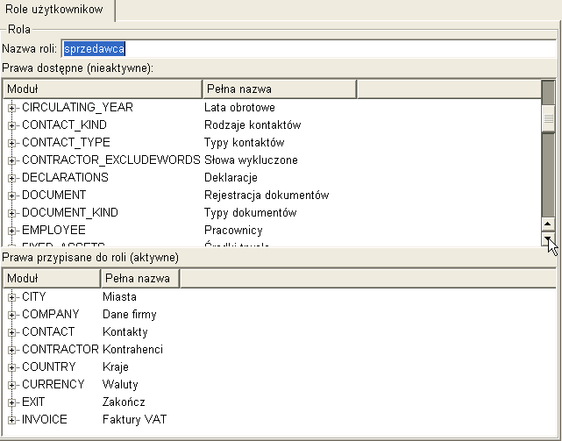The image size is (562, 441).
Task: Click the 'Słowa wykluczone' full name cell
Action: pos(251,160)
